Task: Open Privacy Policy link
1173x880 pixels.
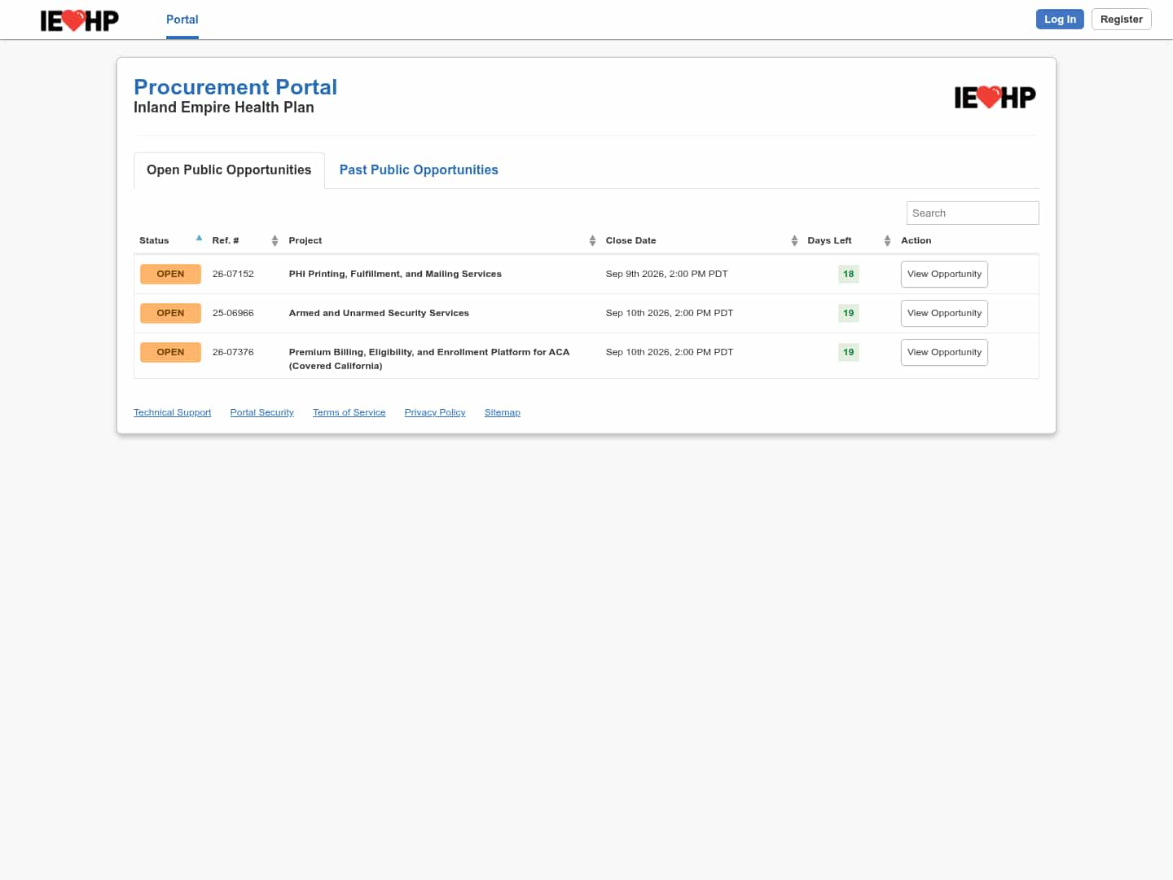Action: [435, 412]
